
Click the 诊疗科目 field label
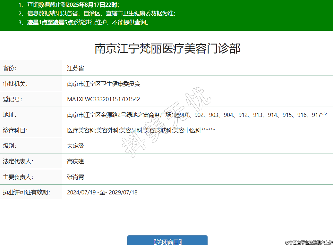click(x=15, y=130)
